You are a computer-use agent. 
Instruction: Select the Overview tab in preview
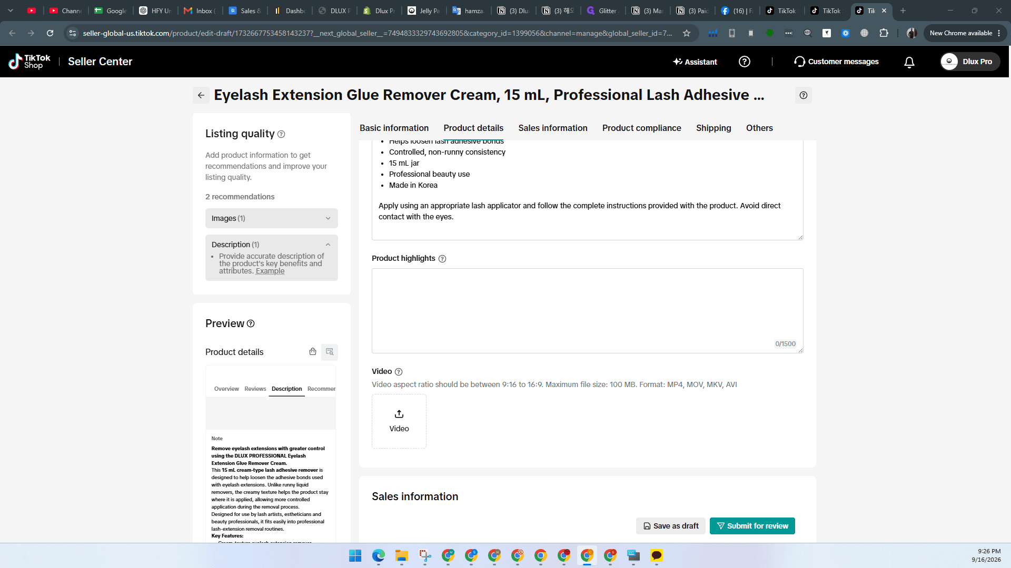point(226,389)
